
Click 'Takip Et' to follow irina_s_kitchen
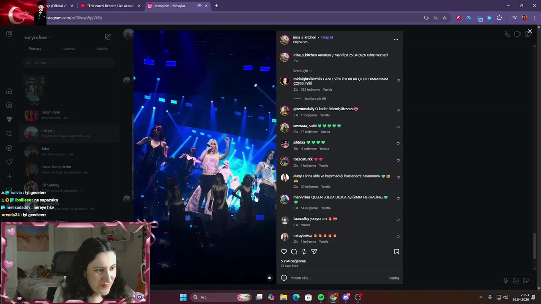click(327, 37)
